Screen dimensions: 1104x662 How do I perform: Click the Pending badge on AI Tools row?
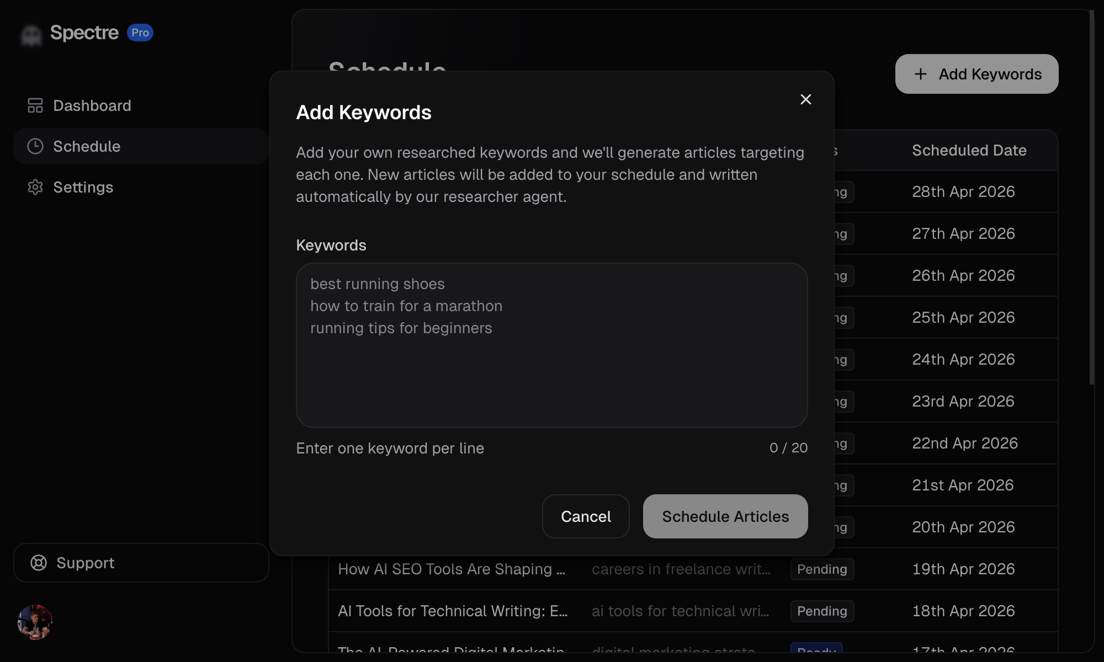point(822,611)
